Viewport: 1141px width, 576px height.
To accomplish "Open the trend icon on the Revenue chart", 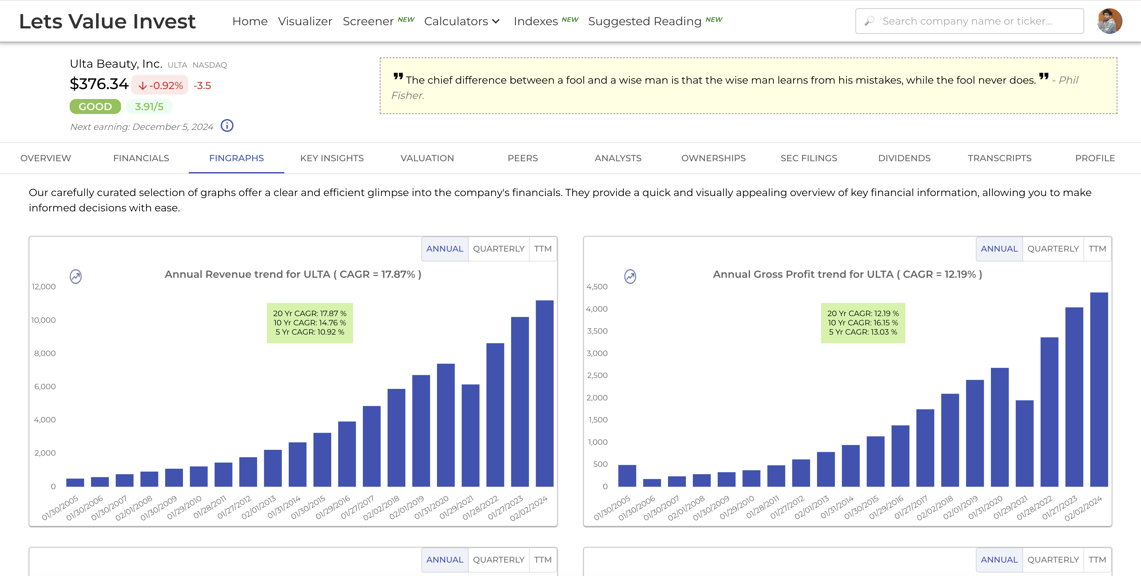I will 76,276.
